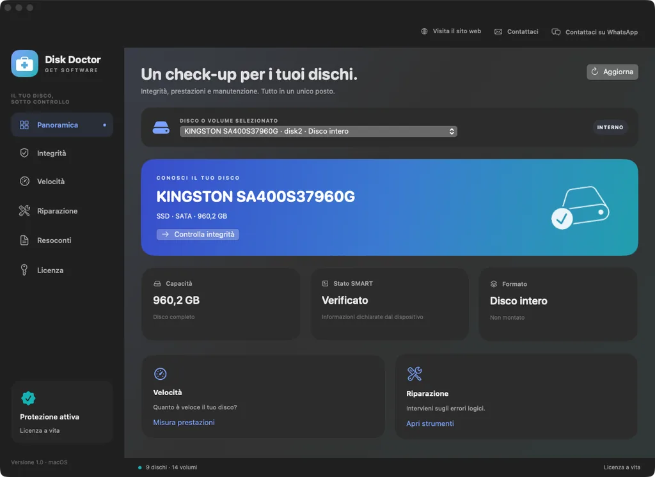
Task: Open the disk or volume selection dropdown
Action: (319, 131)
